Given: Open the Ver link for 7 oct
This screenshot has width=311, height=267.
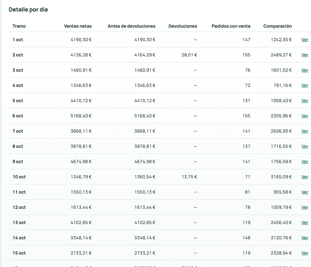Looking at the screenshot, I should [x=305, y=131].
